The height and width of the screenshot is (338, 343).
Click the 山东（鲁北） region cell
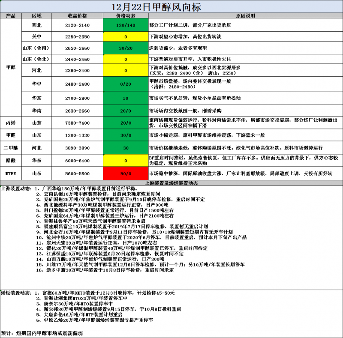[x=36, y=59]
